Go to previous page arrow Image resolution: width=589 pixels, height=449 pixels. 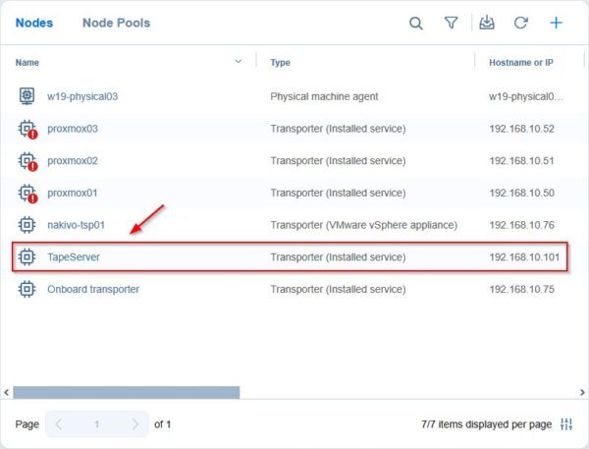(x=59, y=424)
